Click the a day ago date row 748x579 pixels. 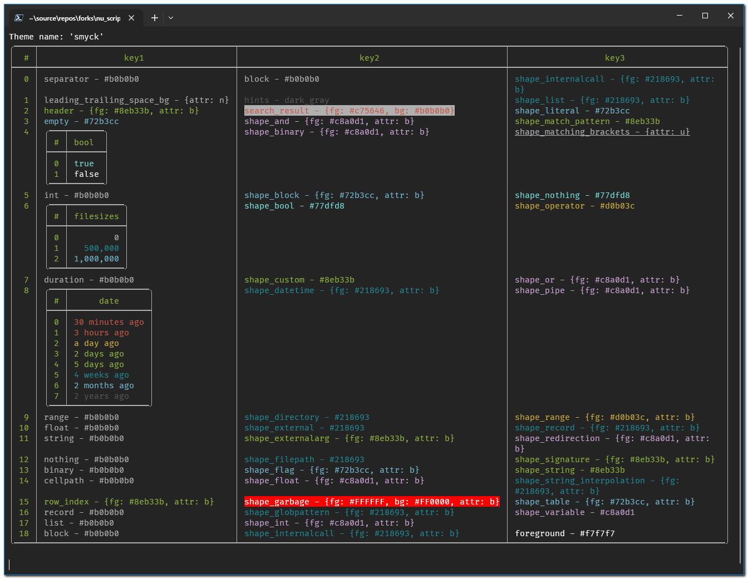96,343
